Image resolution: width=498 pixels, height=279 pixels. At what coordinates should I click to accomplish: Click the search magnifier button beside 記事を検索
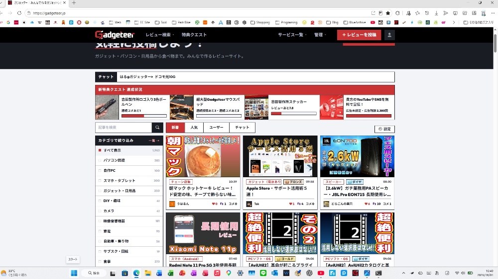[x=157, y=127]
